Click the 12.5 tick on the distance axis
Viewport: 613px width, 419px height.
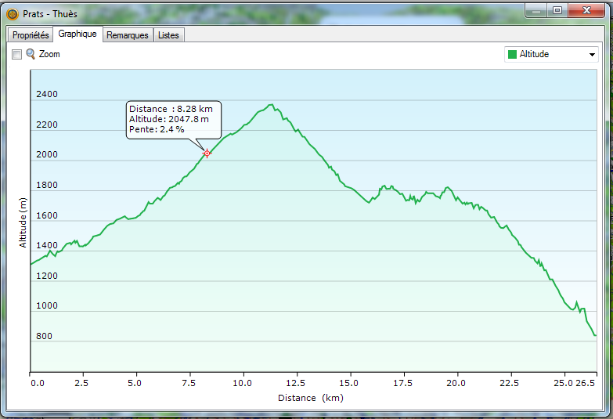(295, 384)
